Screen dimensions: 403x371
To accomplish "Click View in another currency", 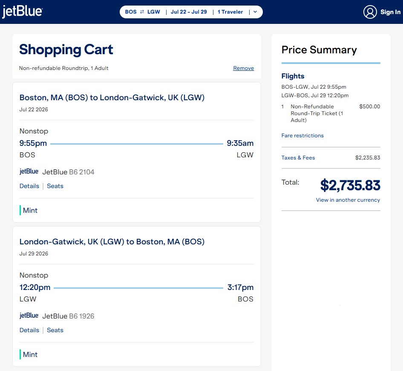I will click(348, 200).
